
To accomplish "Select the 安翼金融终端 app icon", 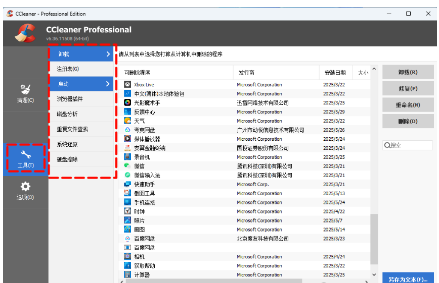I will point(127,148).
